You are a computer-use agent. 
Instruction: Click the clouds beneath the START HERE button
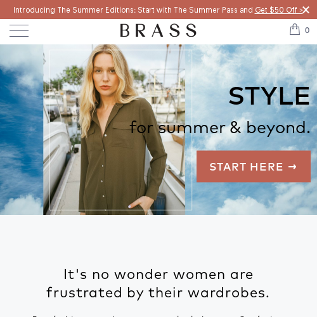point(254,198)
